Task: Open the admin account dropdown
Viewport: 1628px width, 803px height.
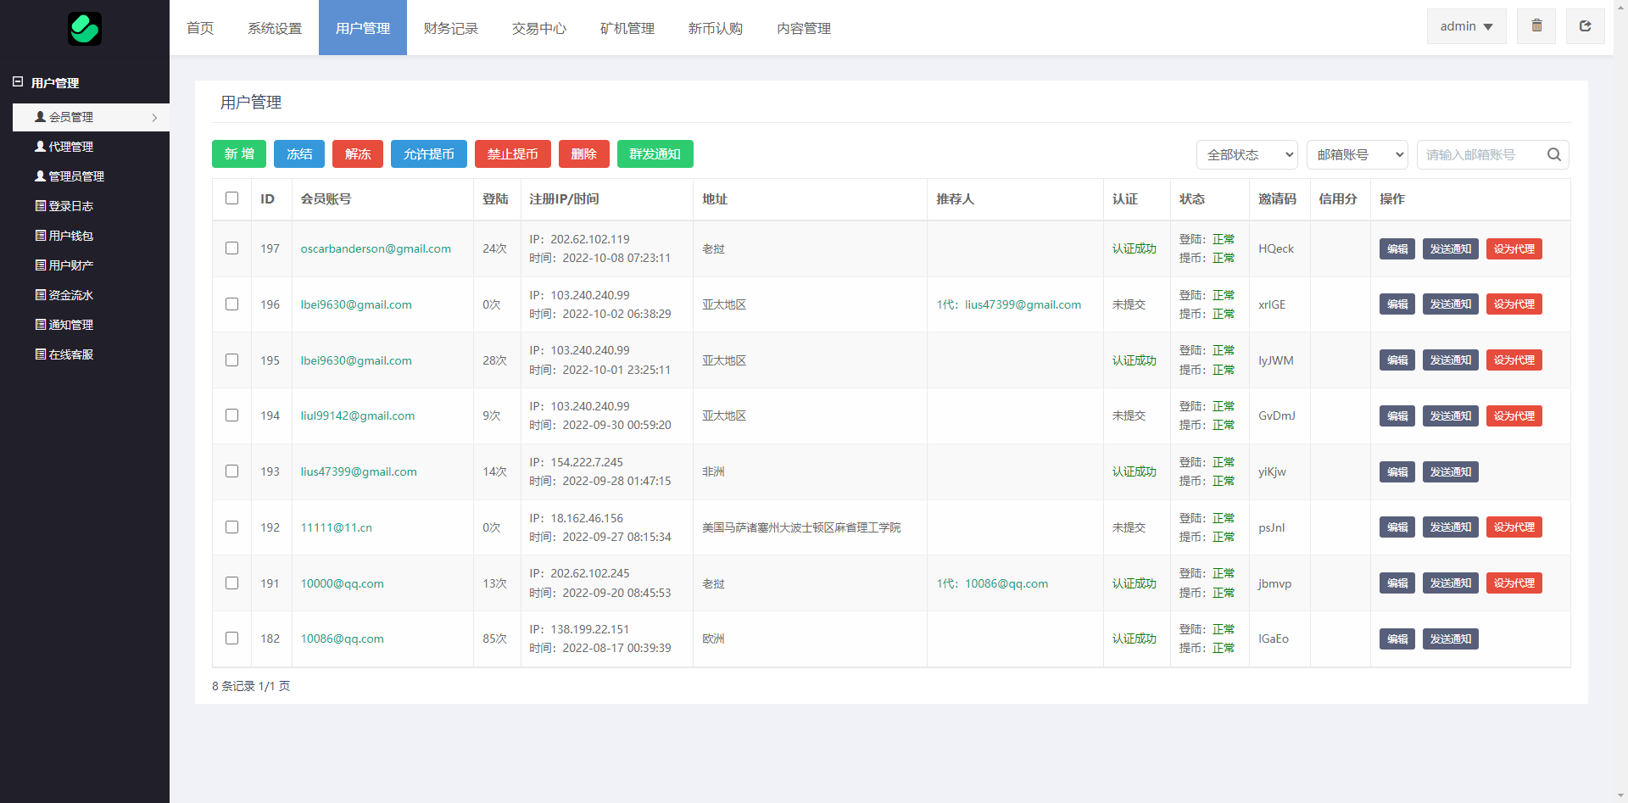Action: [x=1466, y=26]
